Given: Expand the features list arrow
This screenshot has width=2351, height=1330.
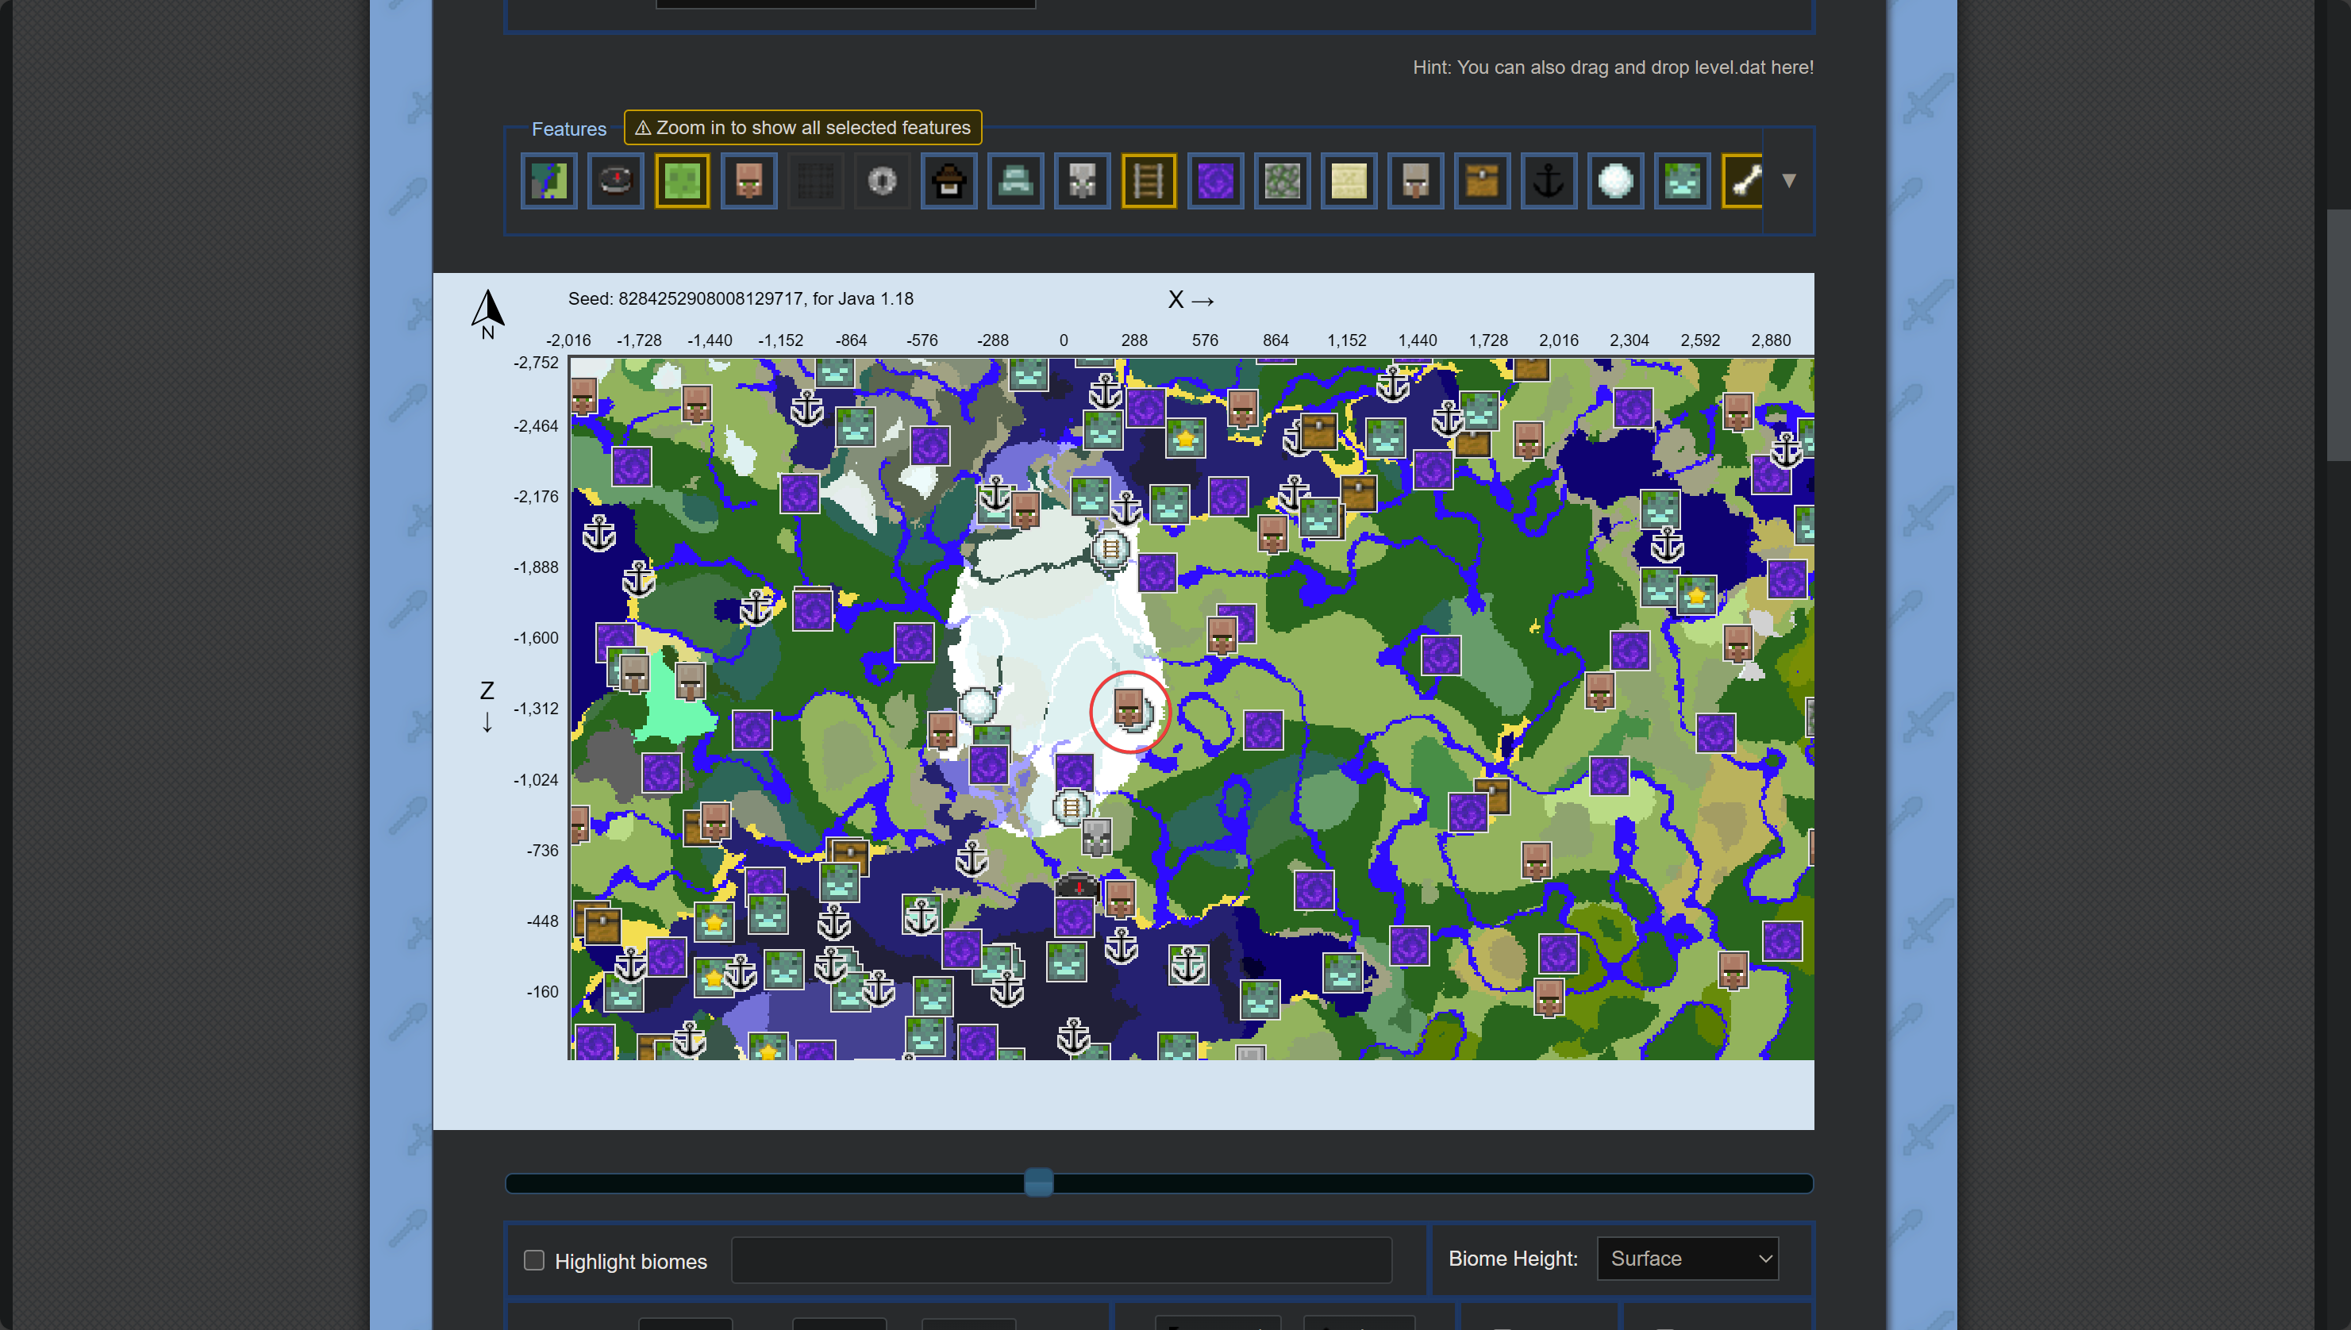Looking at the screenshot, I should pos(1789,181).
